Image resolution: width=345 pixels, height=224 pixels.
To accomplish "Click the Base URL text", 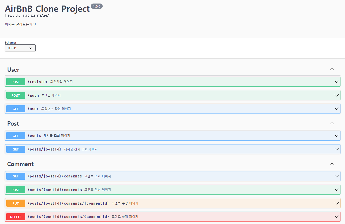I will click(28, 16).
